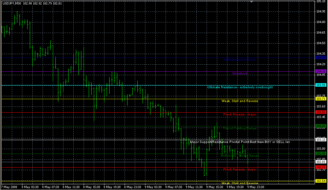This screenshot has height=190, width=328.
Task: Select the "Top of Trading Range" label
Action: click(240, 128)
